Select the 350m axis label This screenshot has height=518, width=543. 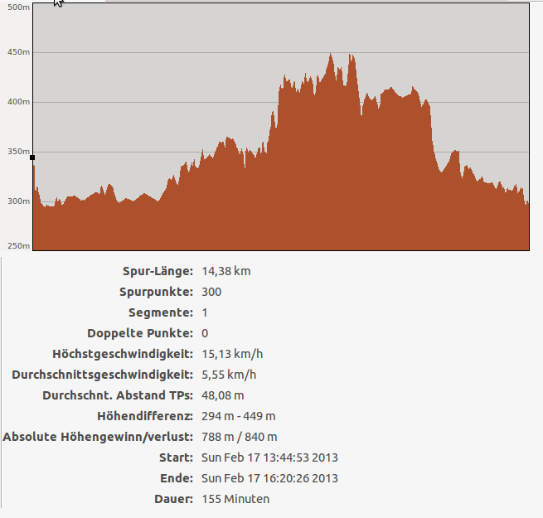pos(17,152)
